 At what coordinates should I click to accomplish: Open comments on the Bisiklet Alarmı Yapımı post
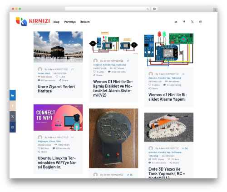pos(172,85)
